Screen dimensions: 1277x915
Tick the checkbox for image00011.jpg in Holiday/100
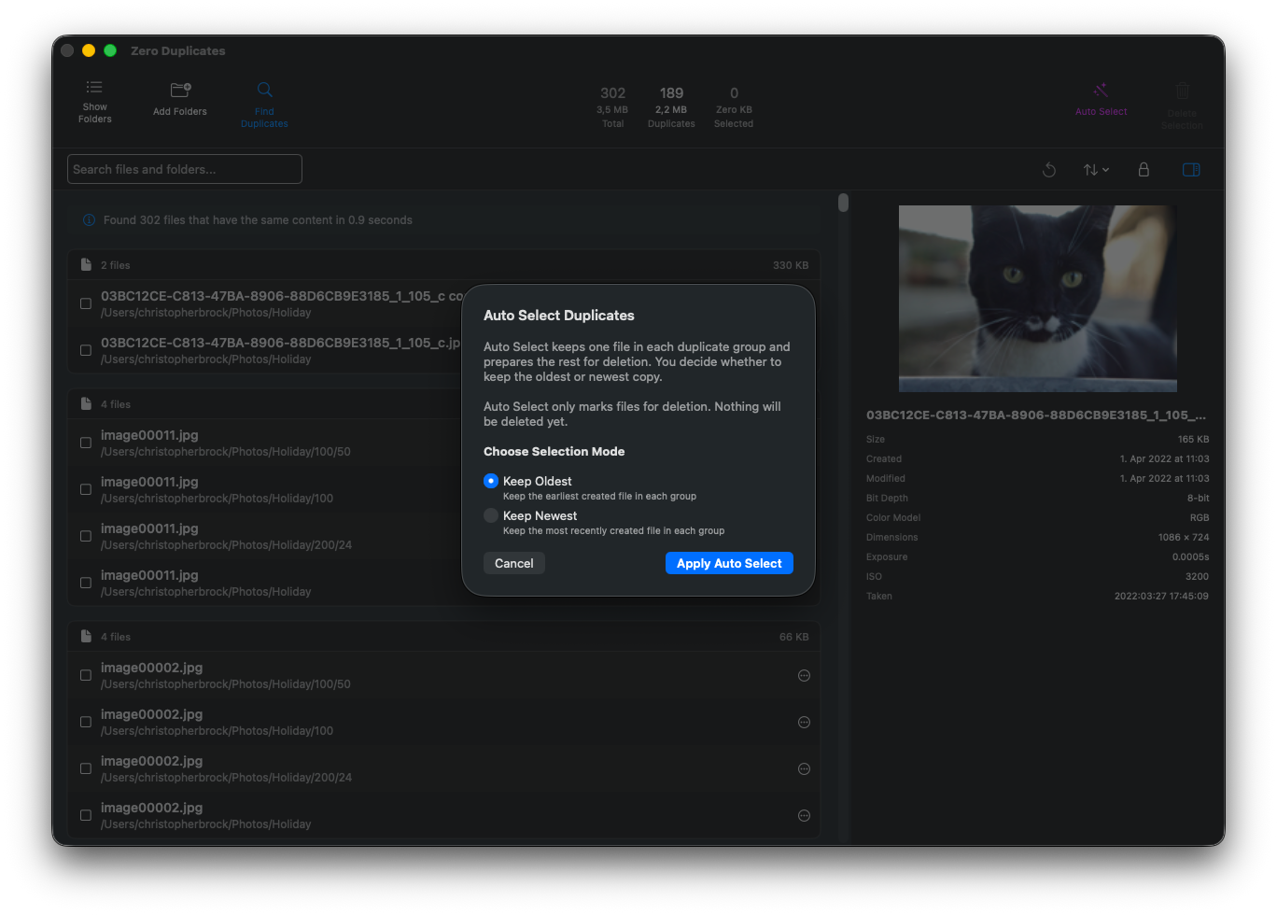[x=85, y=488]
